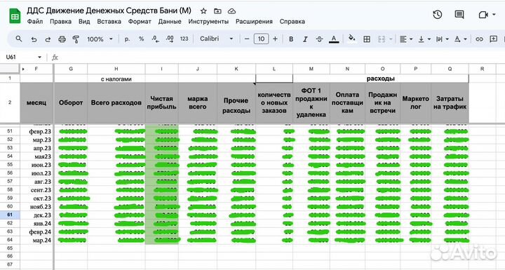The width and height of the screenshot is (505, 270).
Task: Open the Расширения menu
Action: coord(254,22)
